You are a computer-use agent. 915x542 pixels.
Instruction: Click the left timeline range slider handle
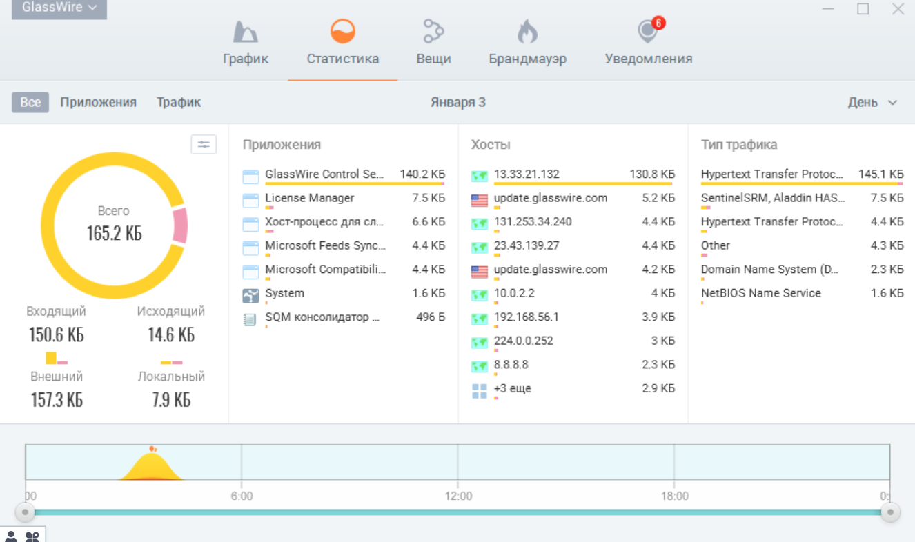click(x=25, y=512)
